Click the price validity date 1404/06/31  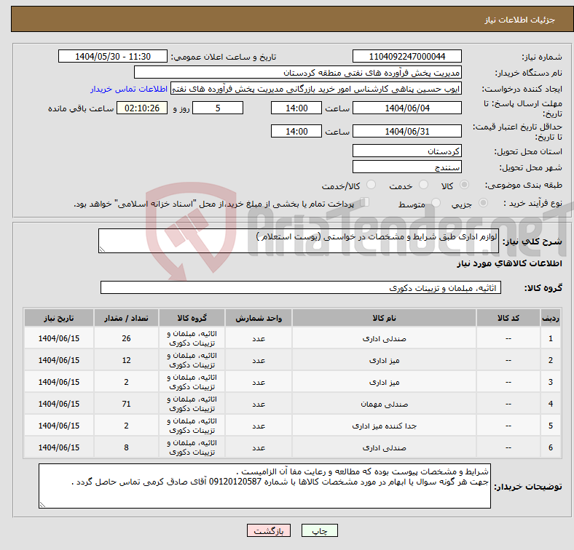coord(406,131)
